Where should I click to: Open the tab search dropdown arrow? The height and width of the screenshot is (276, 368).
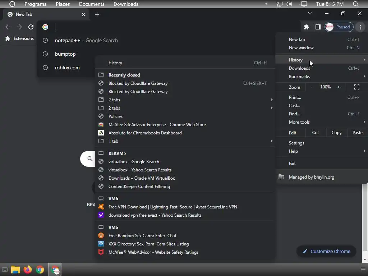(310, 13)
